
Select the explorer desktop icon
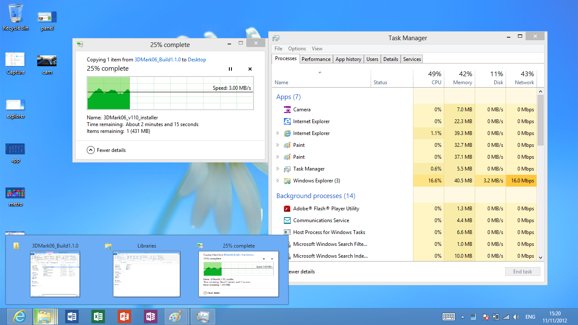(x=16, y=109)
